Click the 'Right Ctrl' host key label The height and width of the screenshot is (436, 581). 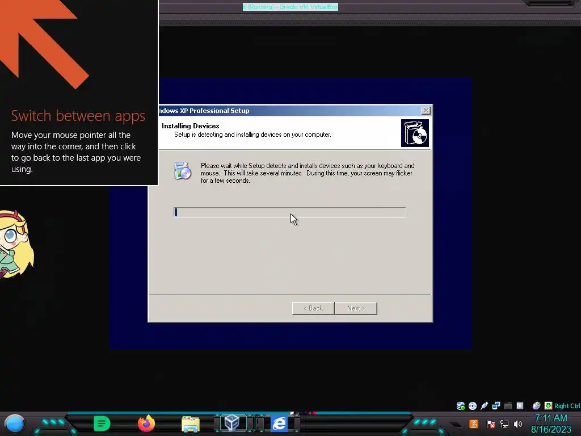click(x=567, y=406)
